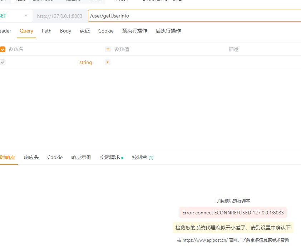Viewport: 301px width, 248px height.
Task: Open the 认证 tab
Action: pos(85,31)
